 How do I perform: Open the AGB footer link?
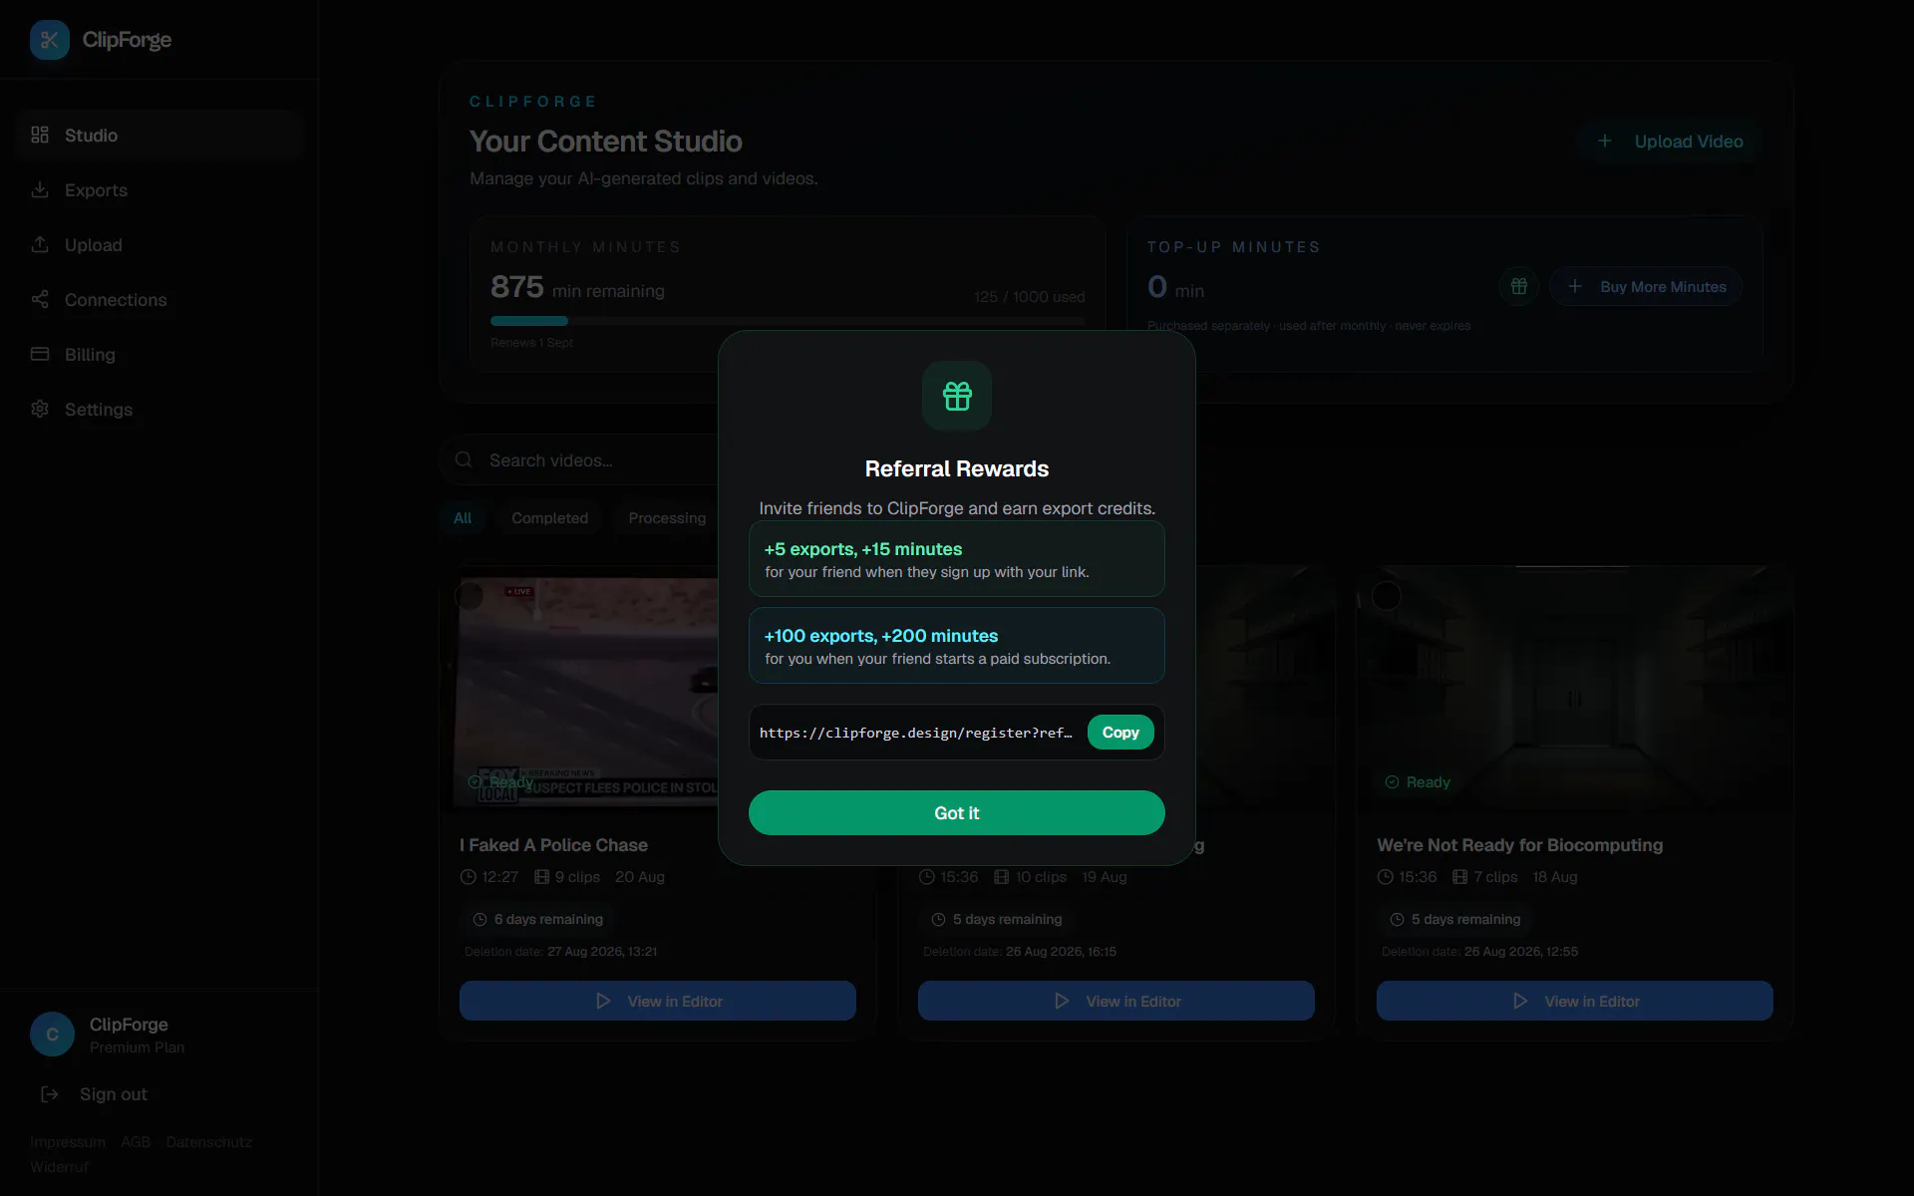(136, 1142)
